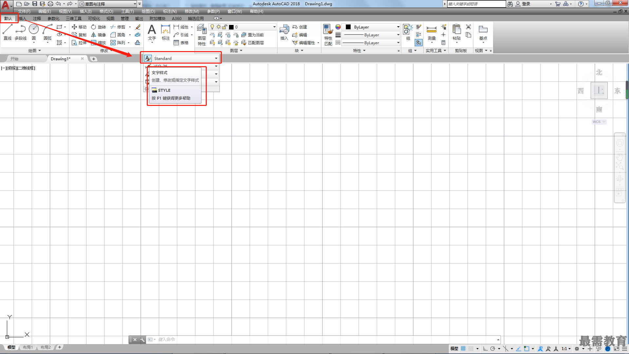Image resolution: width=629 pixels, height=354 pixels.
Task: Toggle drawing grid display in status bar
Action: point(463,349)
